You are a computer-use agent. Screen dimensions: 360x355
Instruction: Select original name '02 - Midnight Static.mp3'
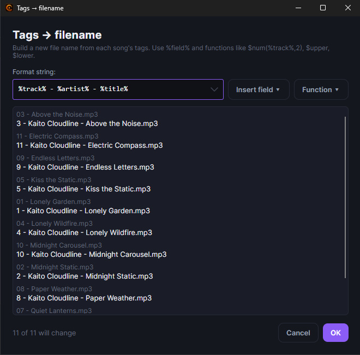(55, 267)
